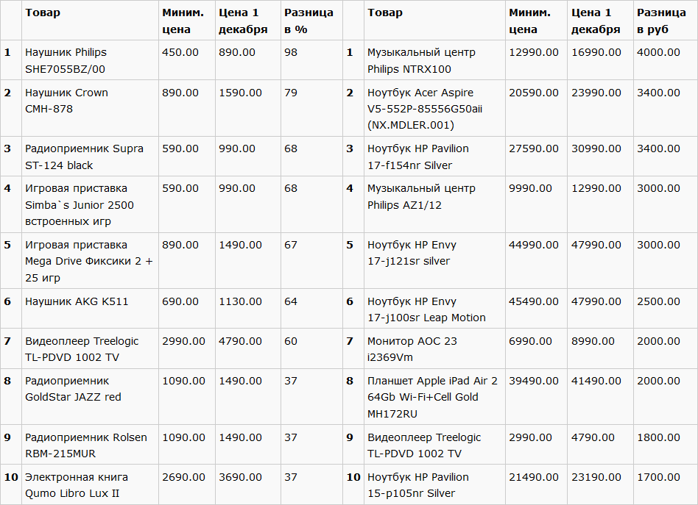Click 'Монитор AOC 23 i2369Vm' cell
Screen dimensions: 698x505
pyautogui.click(x=434, y=348)
